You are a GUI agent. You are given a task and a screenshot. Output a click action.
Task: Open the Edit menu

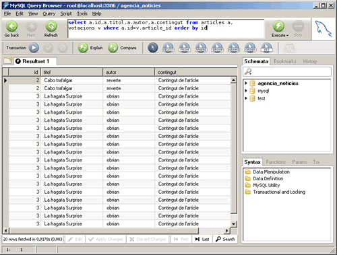pyautogui.click(x=20, y=13)
